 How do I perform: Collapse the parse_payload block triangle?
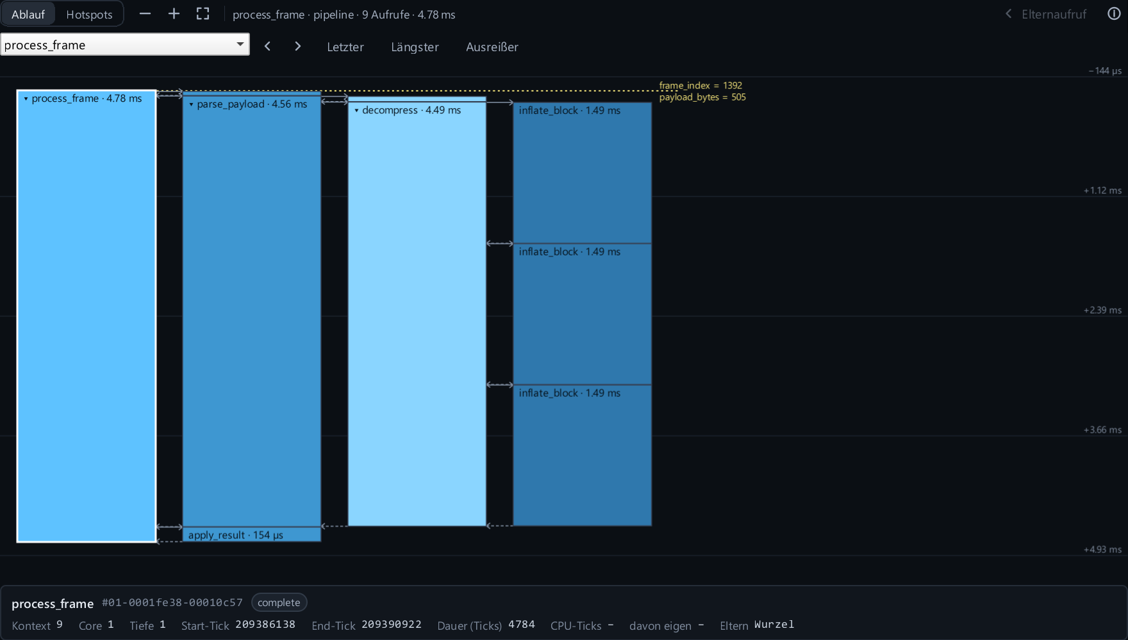(x=191, y=104)
